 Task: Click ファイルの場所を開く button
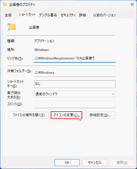[x=29, y=115]
